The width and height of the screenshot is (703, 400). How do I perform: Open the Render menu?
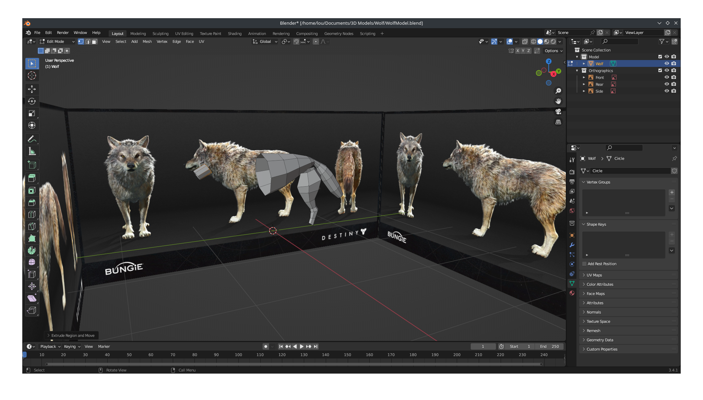coord(63,33)
